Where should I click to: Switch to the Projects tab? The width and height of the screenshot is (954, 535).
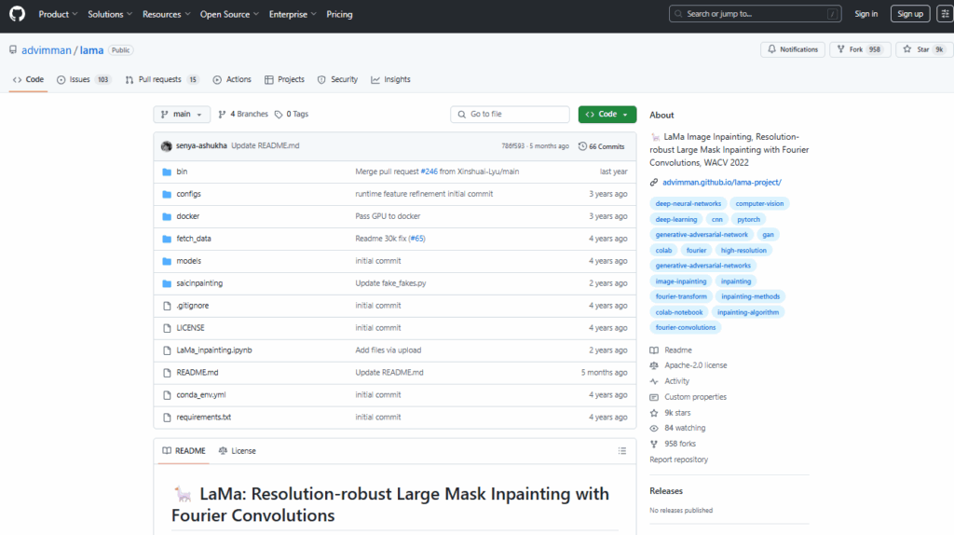click(284, 80)
